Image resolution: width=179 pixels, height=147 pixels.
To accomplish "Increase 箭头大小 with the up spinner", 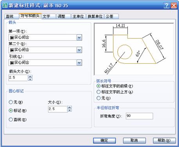I will [x=30, y=76].
